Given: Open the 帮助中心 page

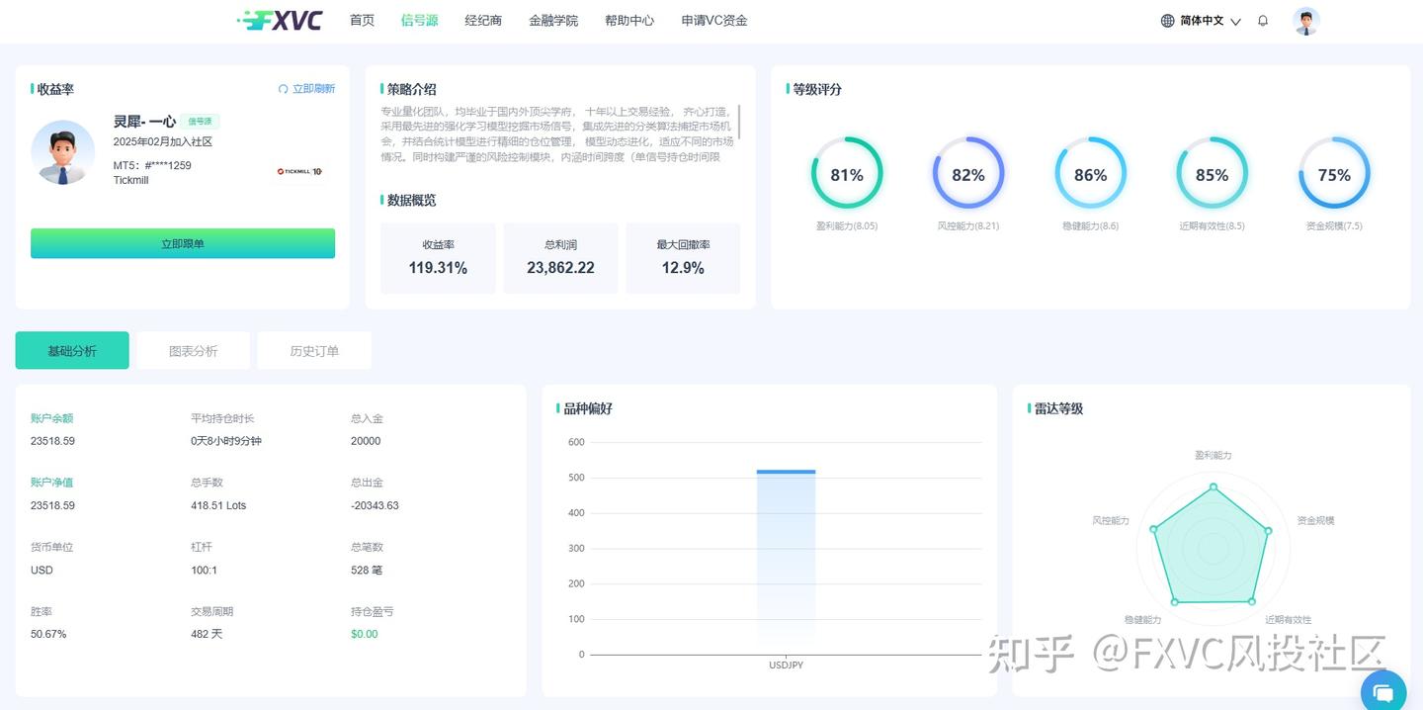Looking at the screenshot, I should [x=629, y=20].
